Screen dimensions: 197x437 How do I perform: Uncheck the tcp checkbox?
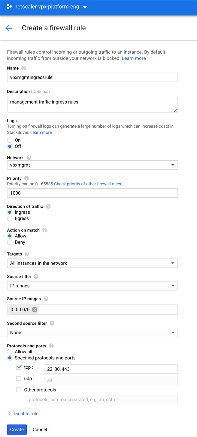[19, 367]
